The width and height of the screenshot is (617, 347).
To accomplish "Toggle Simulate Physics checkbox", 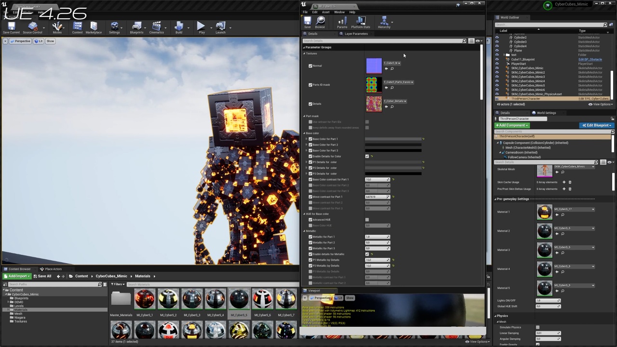I will tap(537, 327).
